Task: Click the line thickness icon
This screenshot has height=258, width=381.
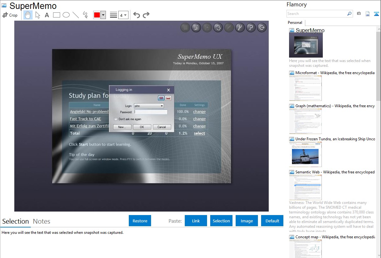Action: click(114, 15)
